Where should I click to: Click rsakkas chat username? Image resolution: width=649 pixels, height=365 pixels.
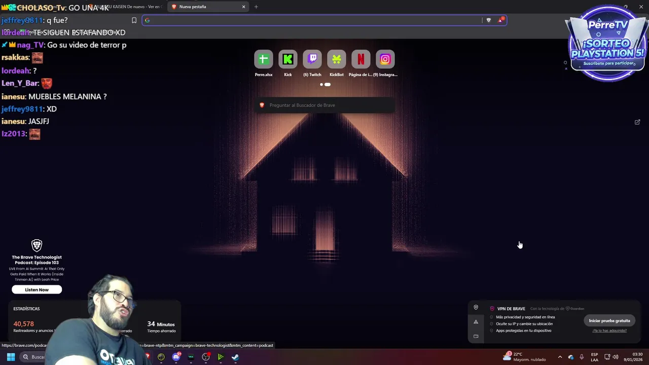tap(15, 58)
